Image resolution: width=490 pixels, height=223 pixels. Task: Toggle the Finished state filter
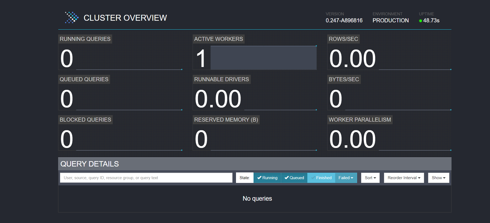tap(321, 178)
